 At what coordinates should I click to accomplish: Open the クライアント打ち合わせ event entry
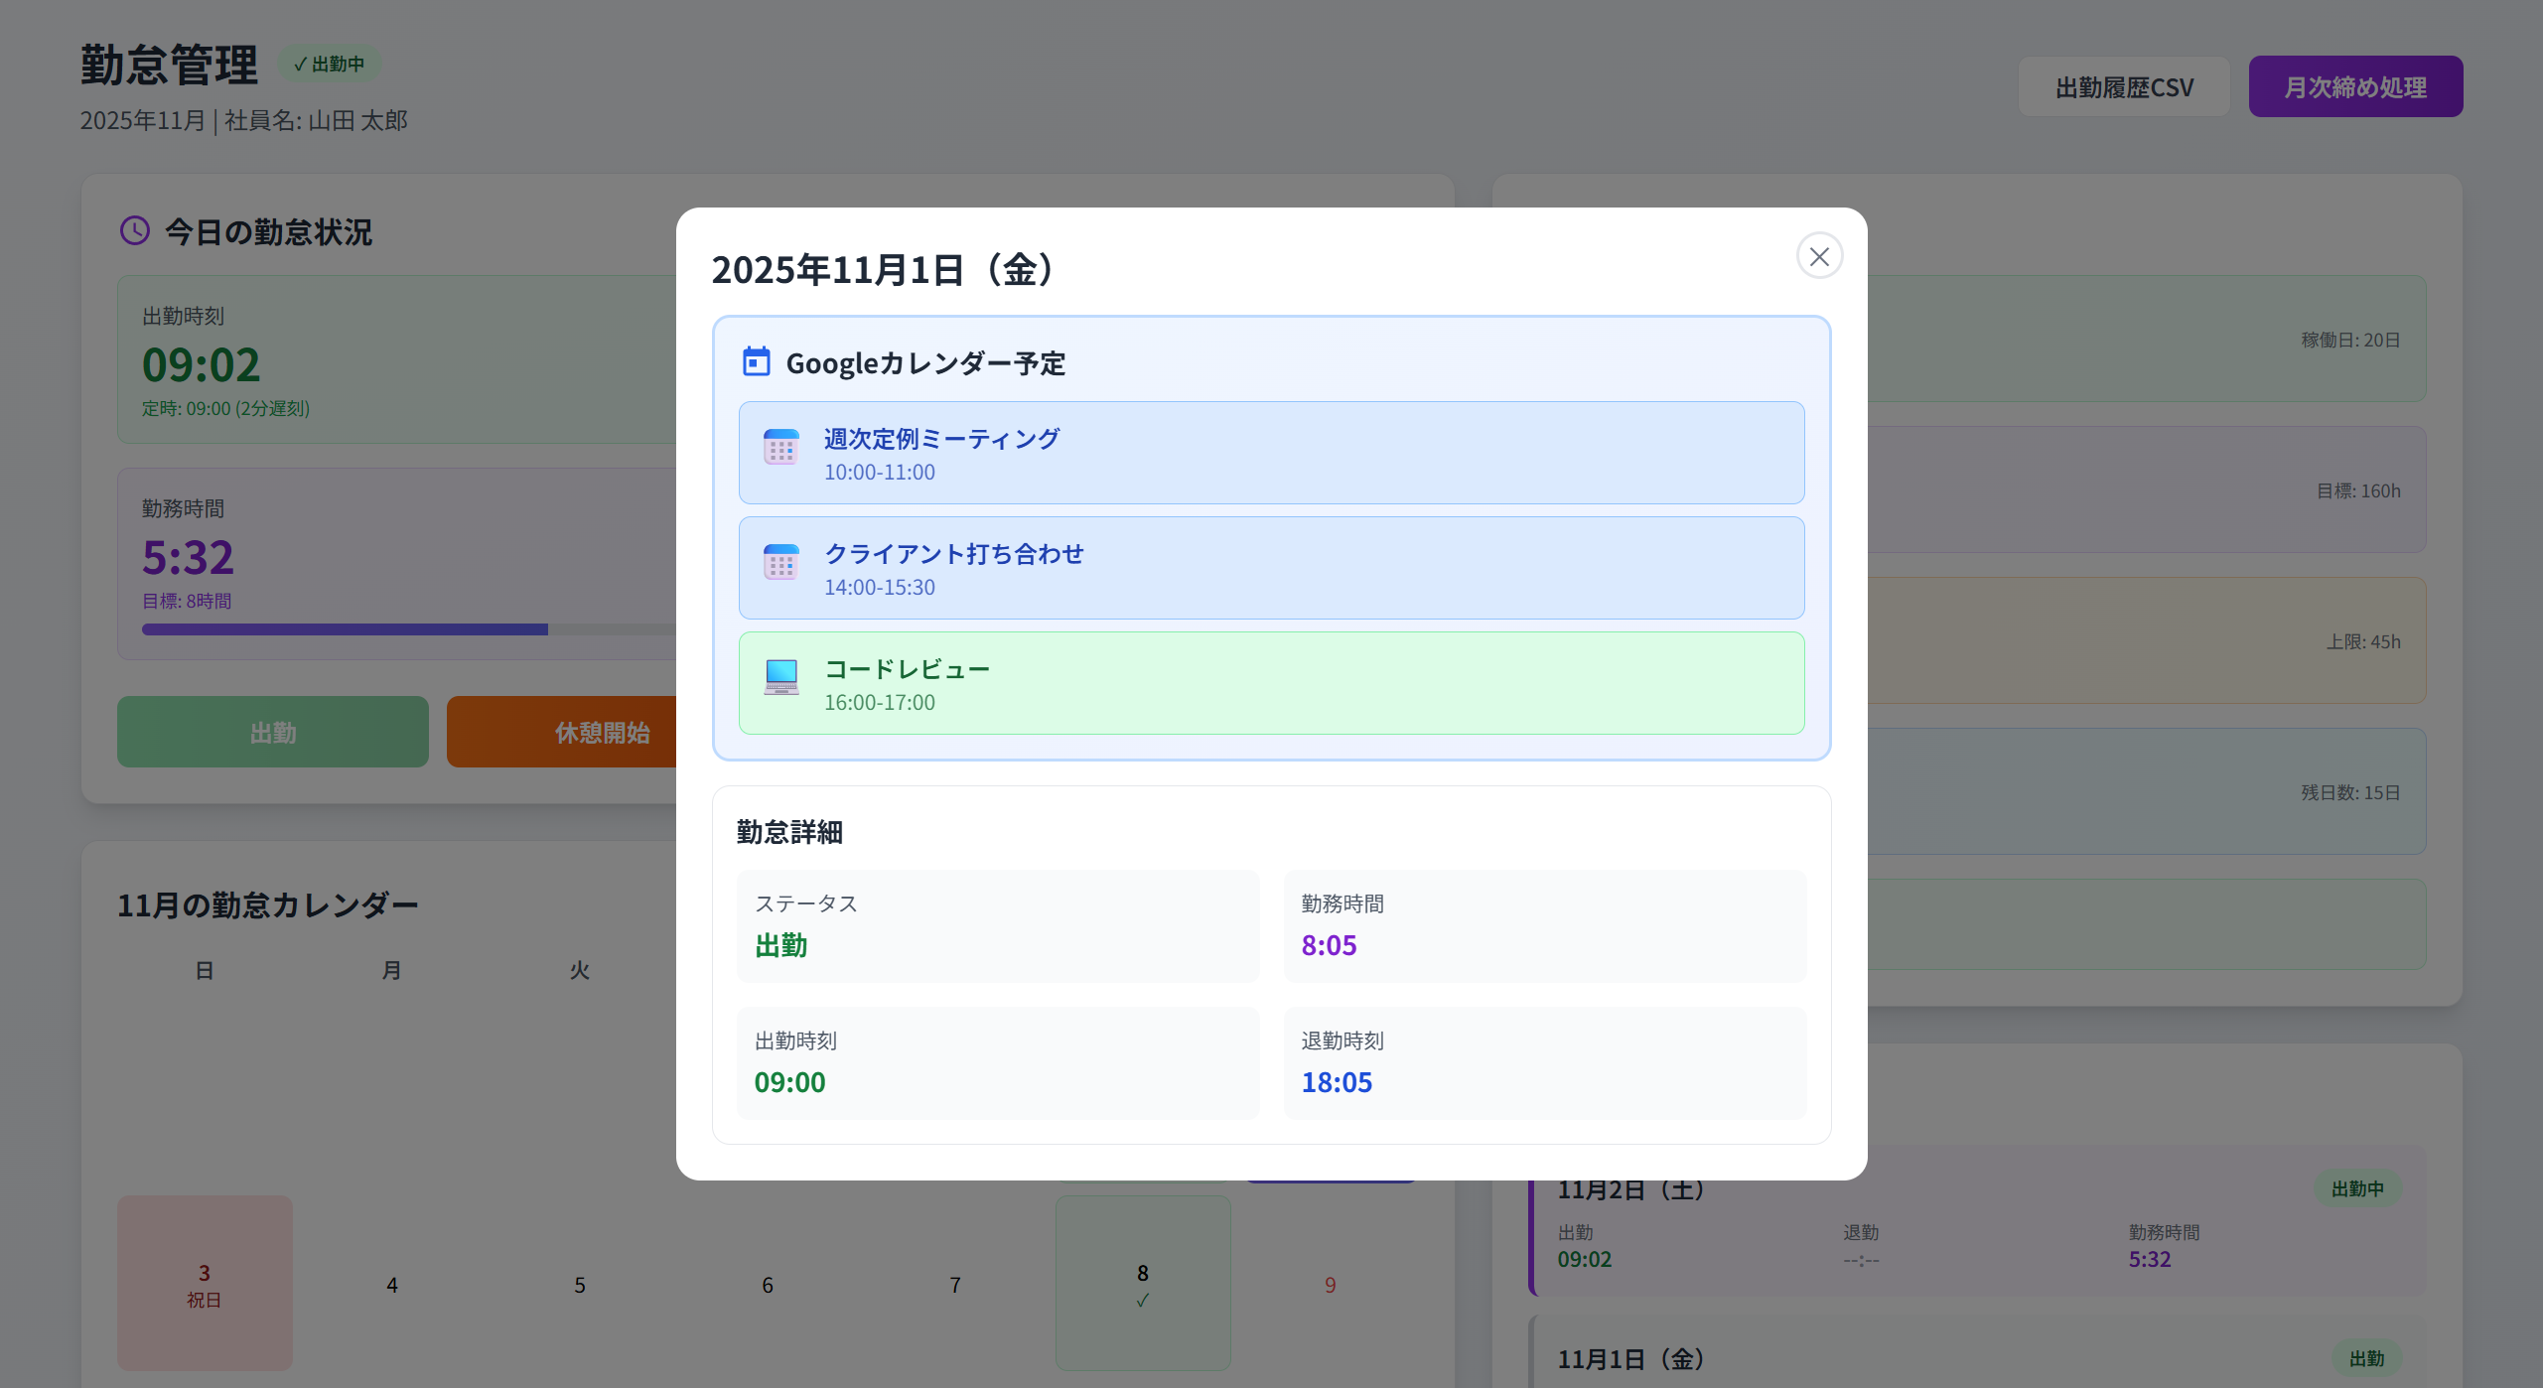(x=1271, y=568)
